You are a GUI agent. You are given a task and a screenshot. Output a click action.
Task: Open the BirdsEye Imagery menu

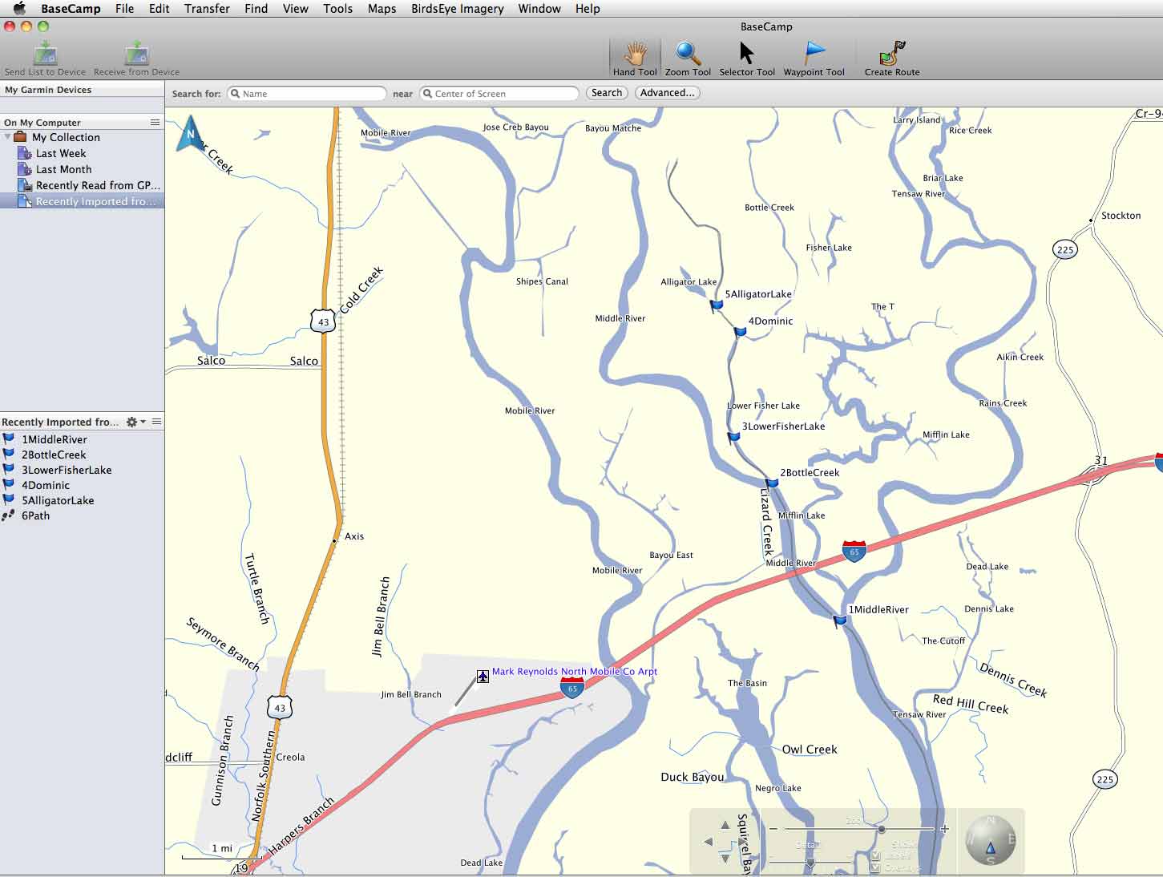click(x=457, y=9)
